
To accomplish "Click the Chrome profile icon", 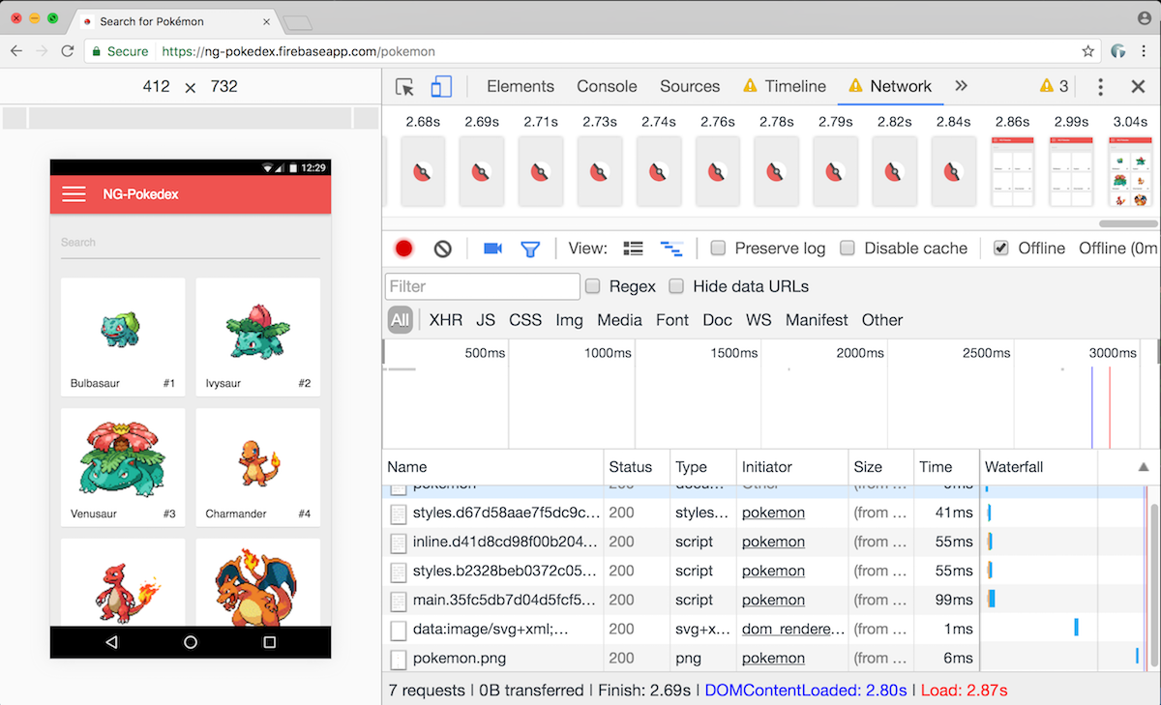I will click(x=1145, y=17).
